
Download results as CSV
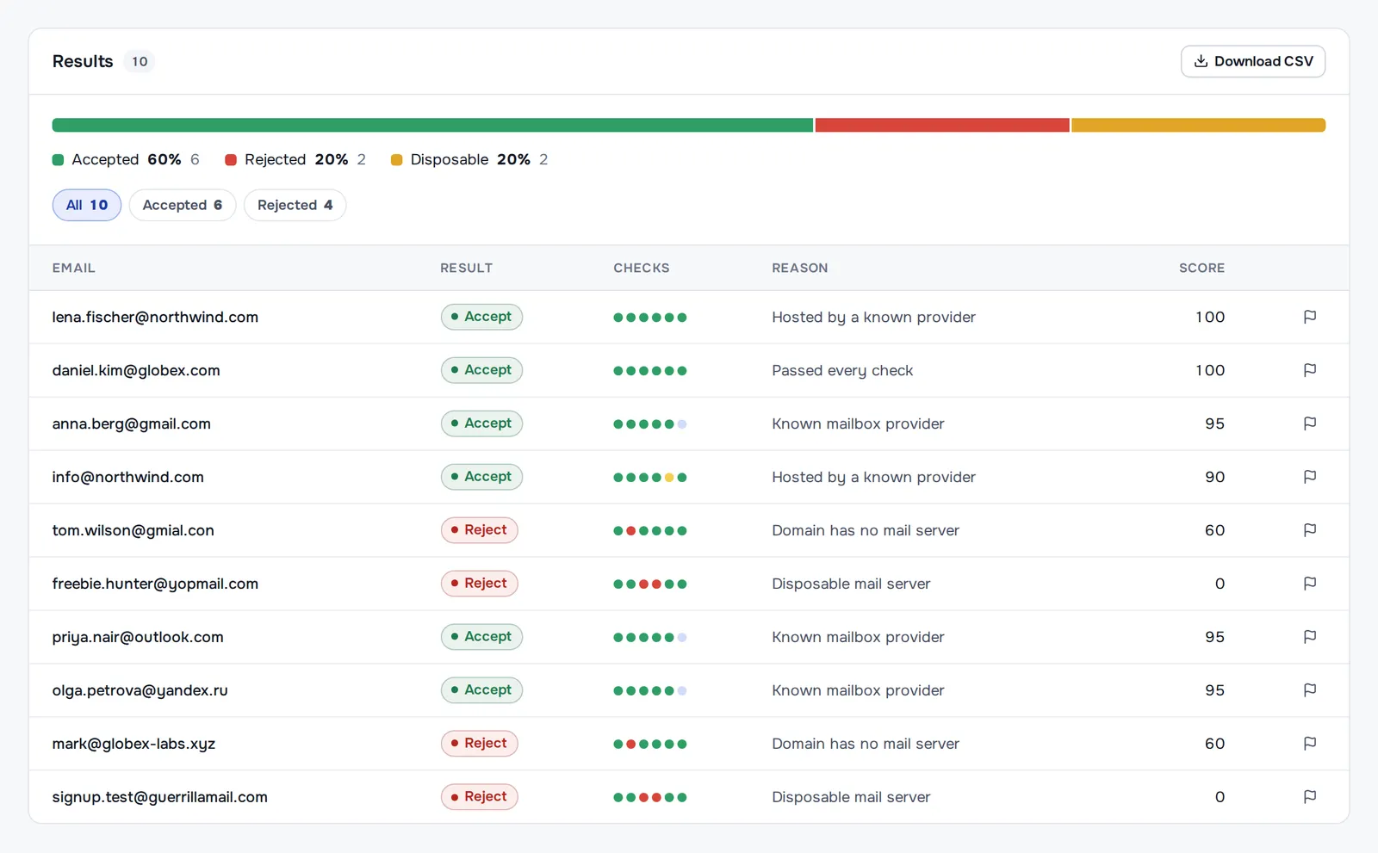coord(1252,61)
